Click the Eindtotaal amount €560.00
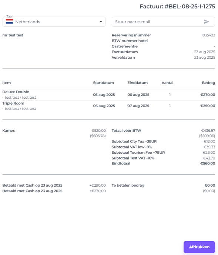 pos(208,163)
